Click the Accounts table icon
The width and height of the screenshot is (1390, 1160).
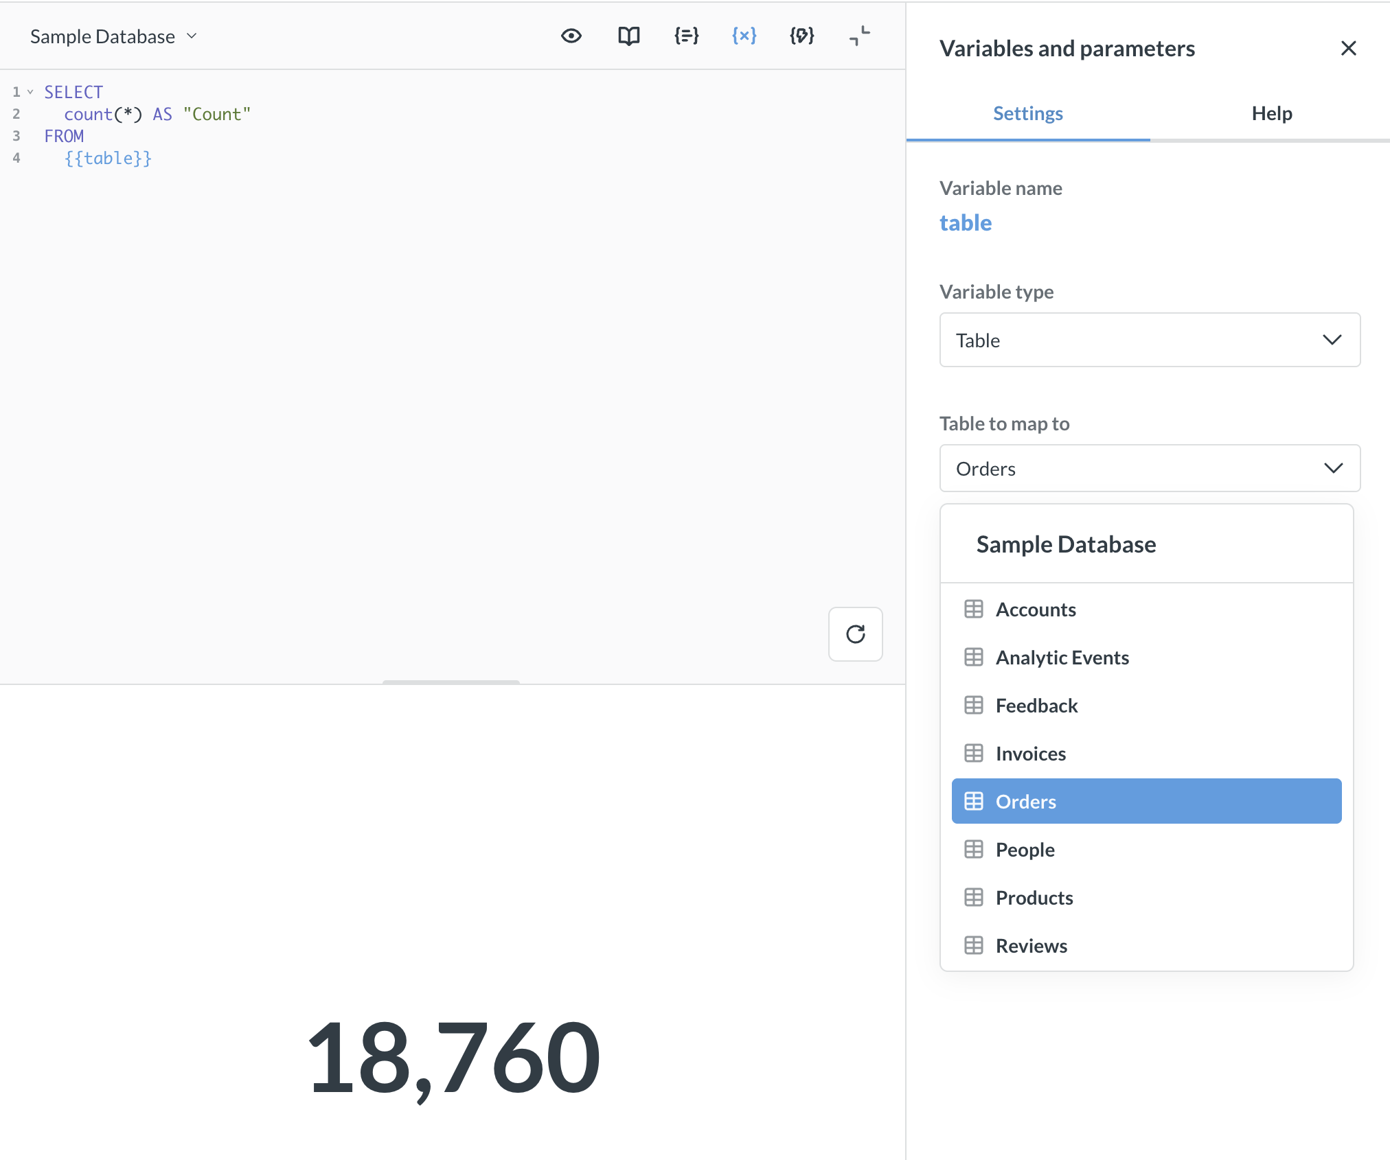coord(973,609)
